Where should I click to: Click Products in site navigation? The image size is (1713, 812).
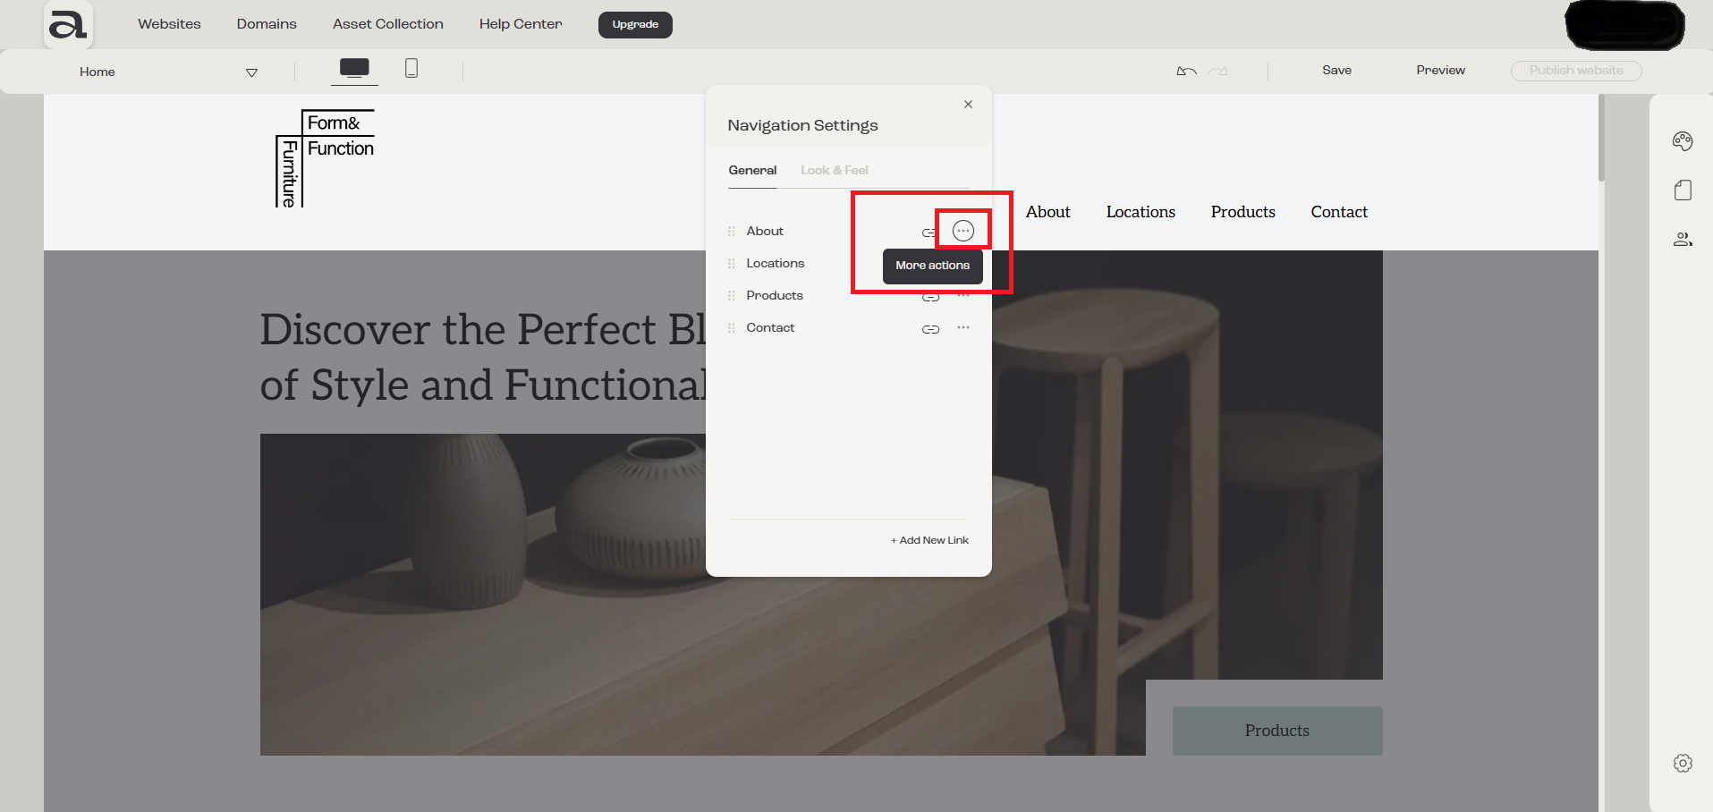click(x=1242, y=212)
